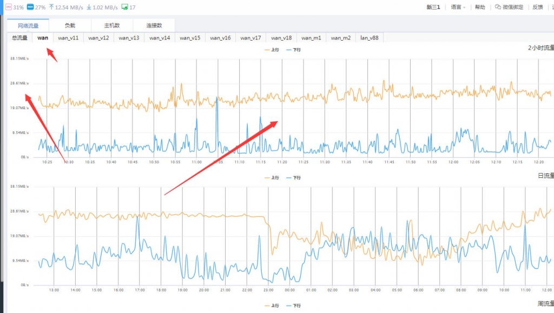Select the 总流量 interface tab
The height and width of the screenshot is (313, 554).
tap(19, 38)
